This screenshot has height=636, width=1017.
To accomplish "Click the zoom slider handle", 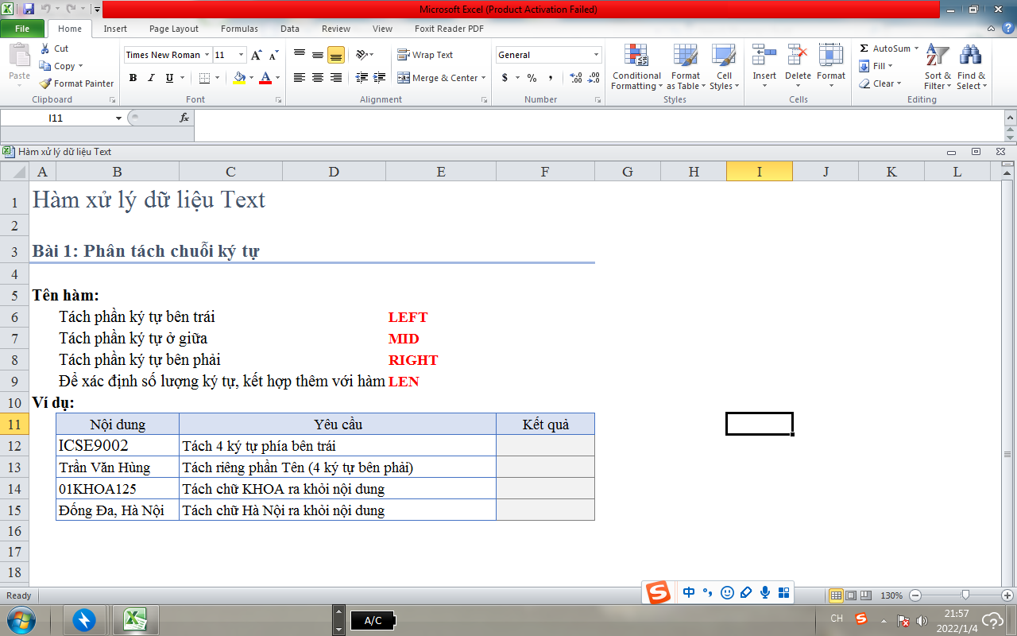I will (965, 595).
